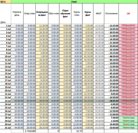Click Нужно еще status for 28-Jul
The width and height of the screenshot is (138, 133).
pos(128,118)
